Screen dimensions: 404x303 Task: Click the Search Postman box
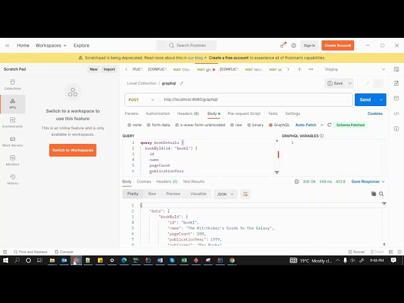[x=186, y=45]
